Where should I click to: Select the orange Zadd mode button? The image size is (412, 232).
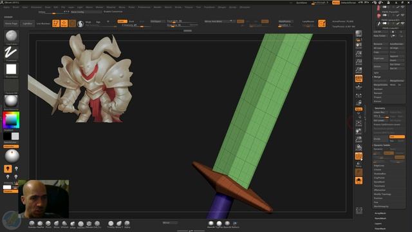122,21
